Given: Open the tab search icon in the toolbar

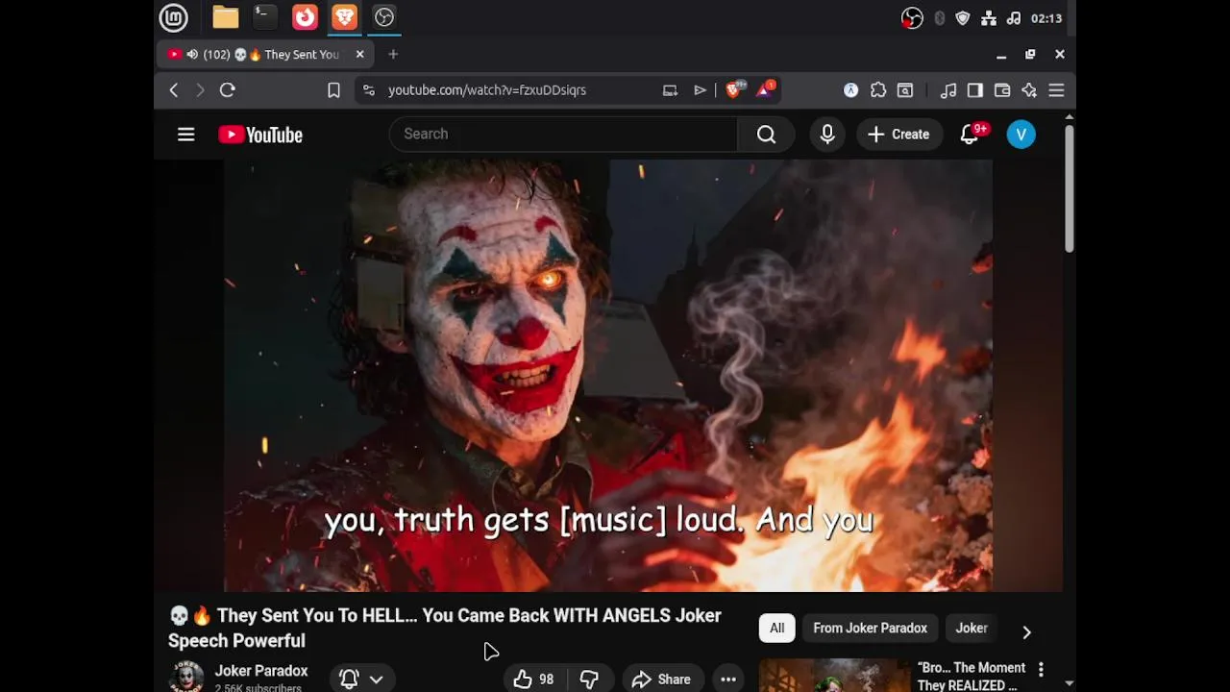Looking at the screenshot, I should (905, 90).
